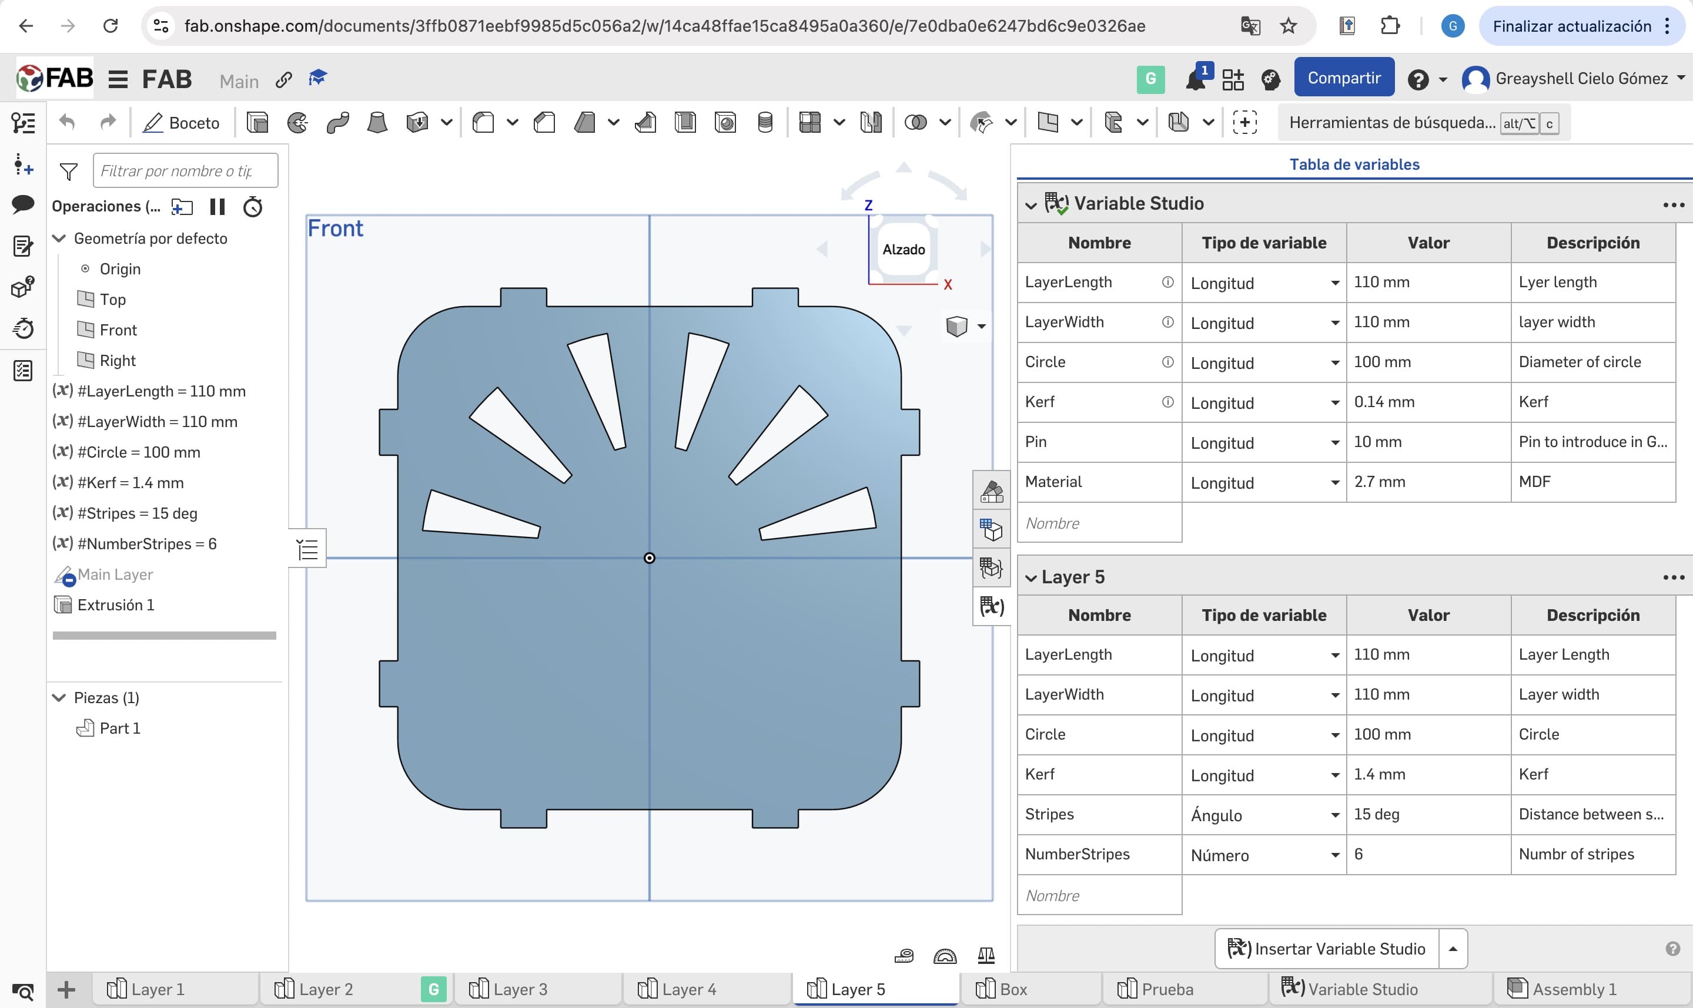Click the Front view cube face Alzado
The height and width of the screenshot is (1008, 1693).
904,249
